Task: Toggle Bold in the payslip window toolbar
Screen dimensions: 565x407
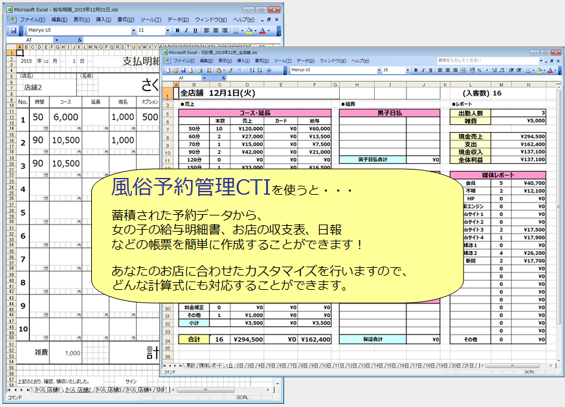Action: pos(177,30)
